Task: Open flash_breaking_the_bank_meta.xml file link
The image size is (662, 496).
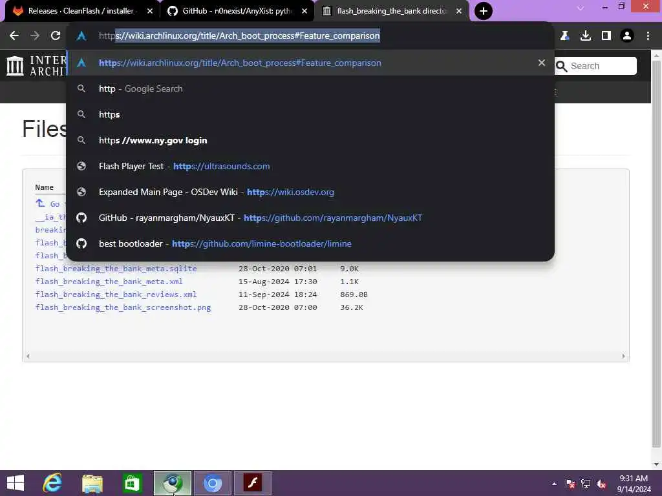Action: tap(109, 282)
